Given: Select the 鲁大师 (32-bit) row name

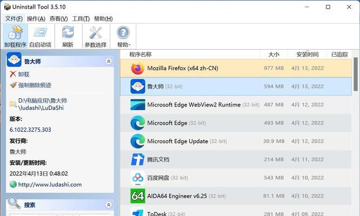Looking at the screenshot, I should coord(165,86).
